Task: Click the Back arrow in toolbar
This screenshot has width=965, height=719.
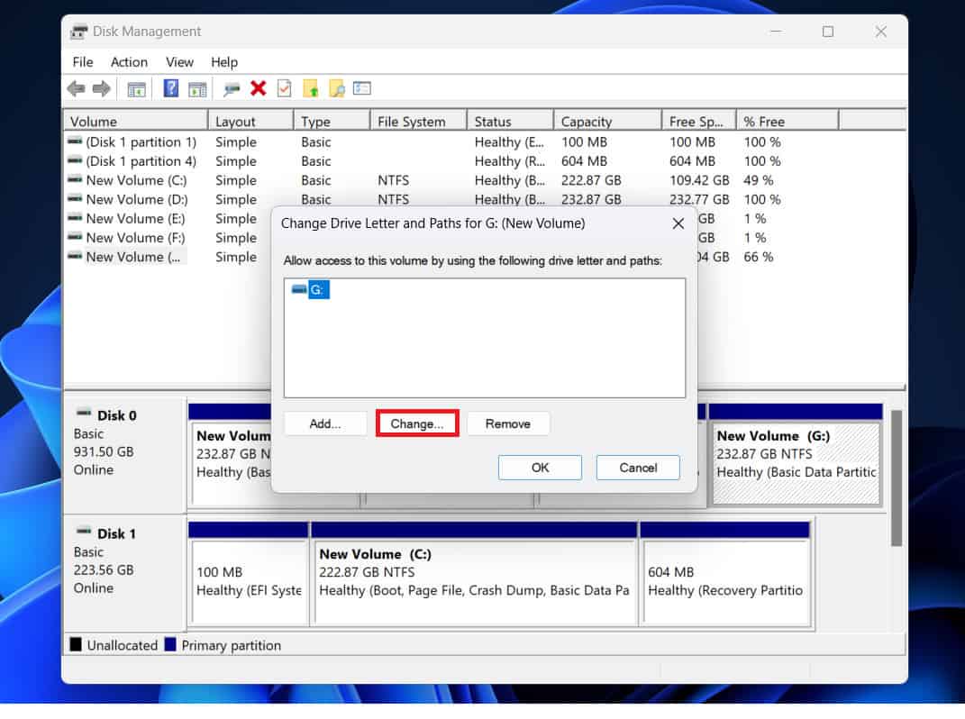Action: click(x=77, y=88)
